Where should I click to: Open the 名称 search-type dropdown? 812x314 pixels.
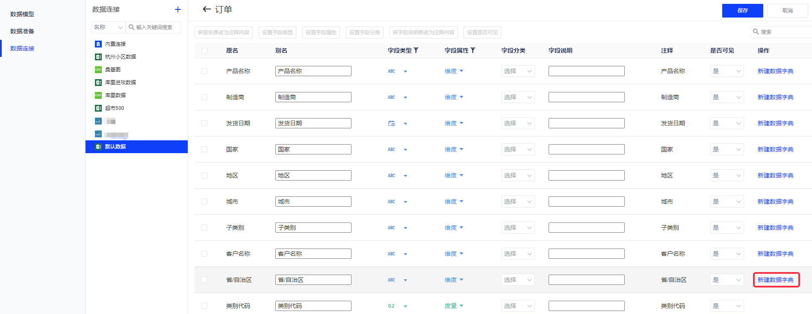(109, 27)
